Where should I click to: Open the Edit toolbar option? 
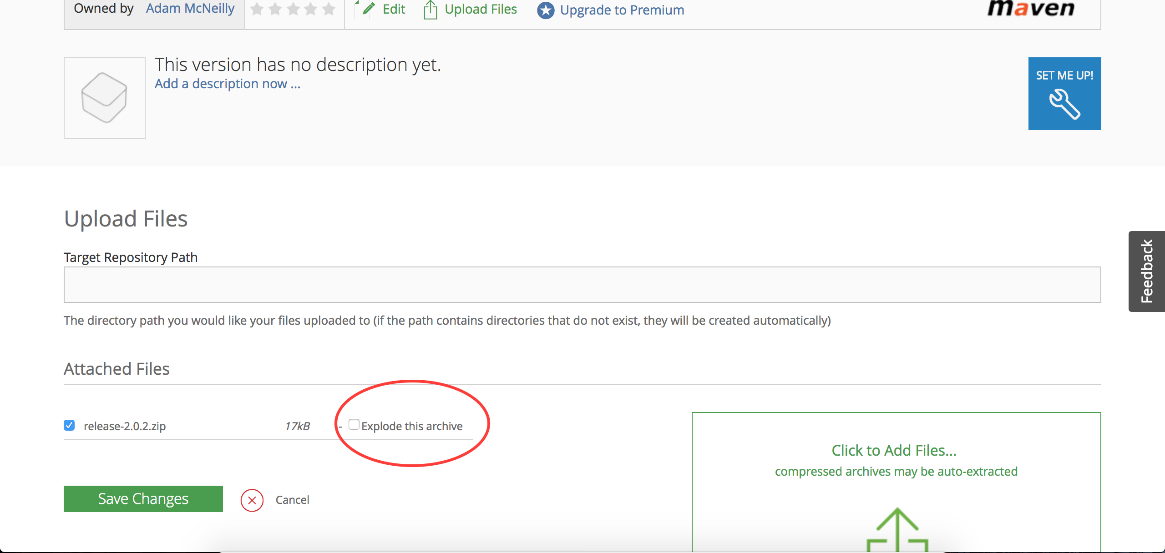click(x=394, y=9)
